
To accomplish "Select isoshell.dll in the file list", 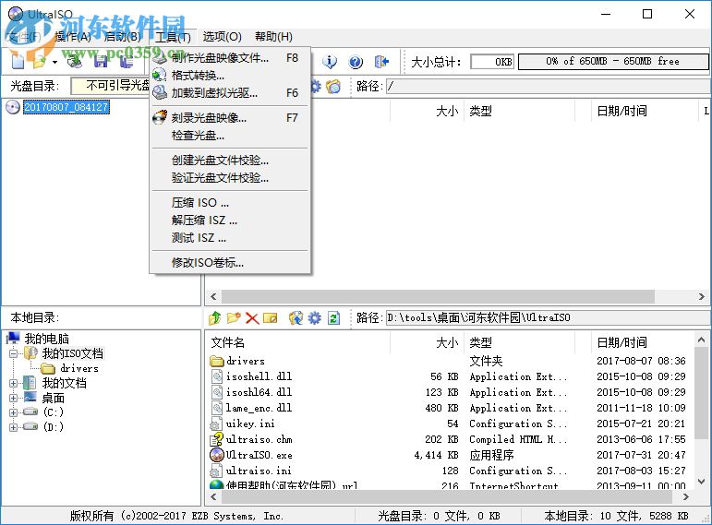I will (x=259, y=376).
